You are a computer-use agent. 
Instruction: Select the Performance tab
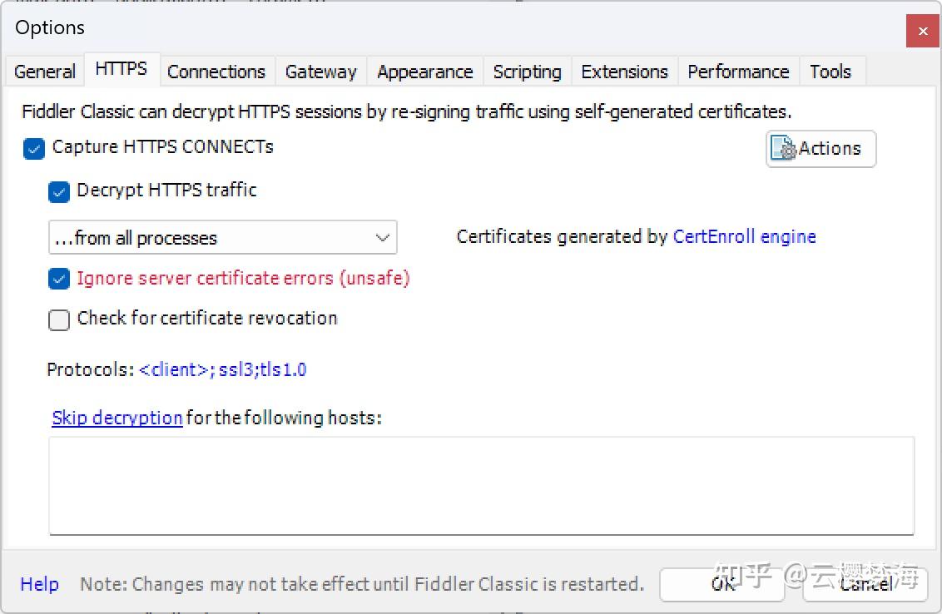click(x=737, y=72)
